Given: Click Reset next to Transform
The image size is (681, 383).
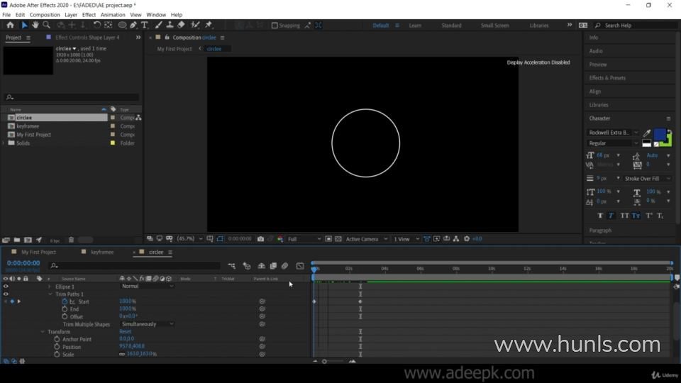Looking at the screenshot, I should 125,332.
